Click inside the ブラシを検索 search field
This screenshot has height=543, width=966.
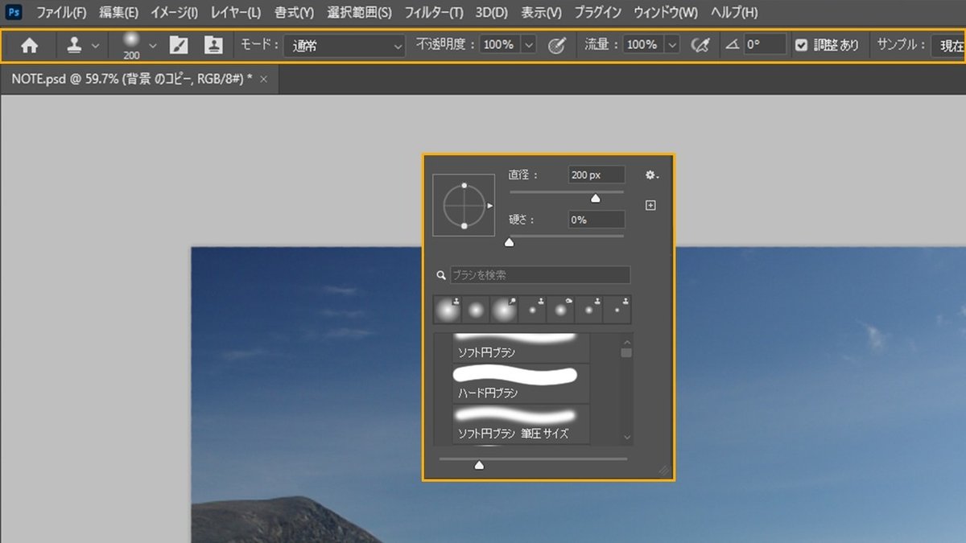pyautogui.click(x=539, y=274)
